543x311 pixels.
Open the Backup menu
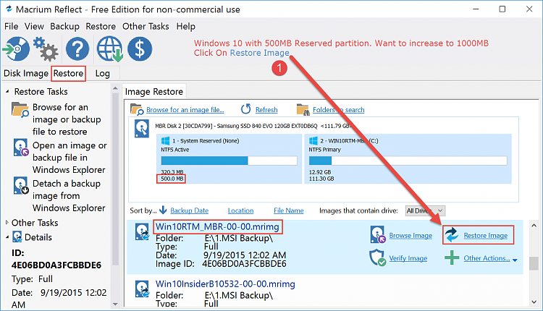tap(64, 26)
